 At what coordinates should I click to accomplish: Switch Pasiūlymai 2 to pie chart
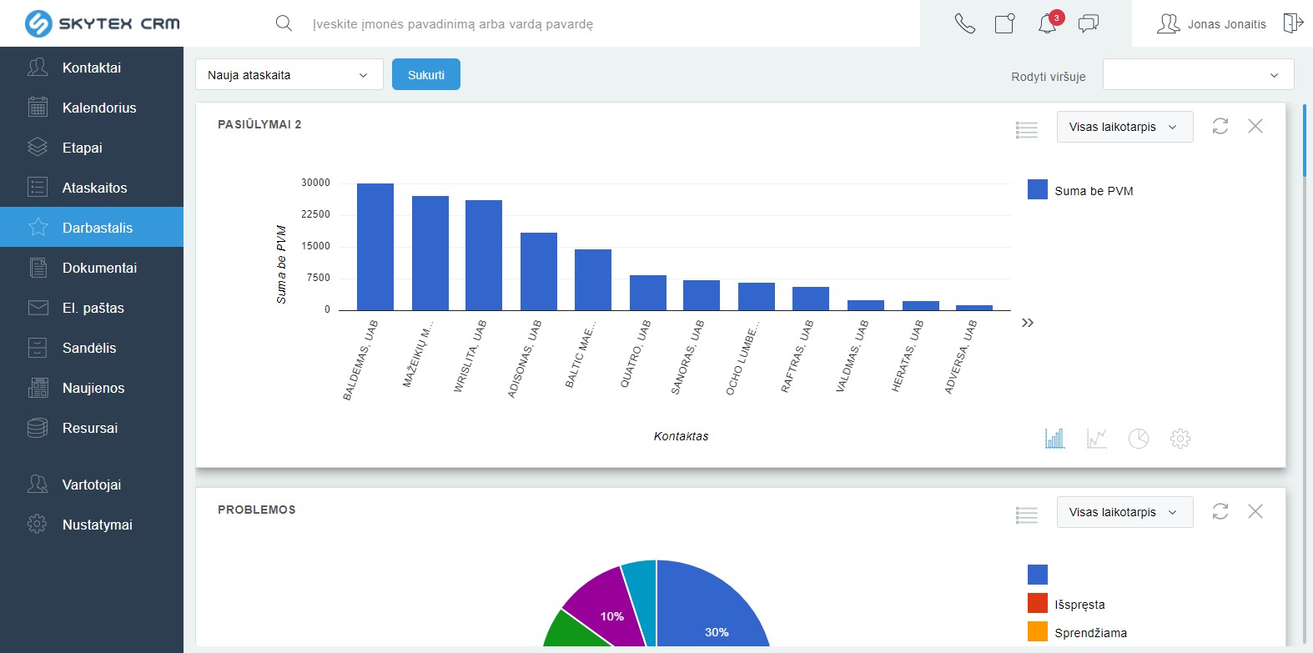click(1139, 438)
